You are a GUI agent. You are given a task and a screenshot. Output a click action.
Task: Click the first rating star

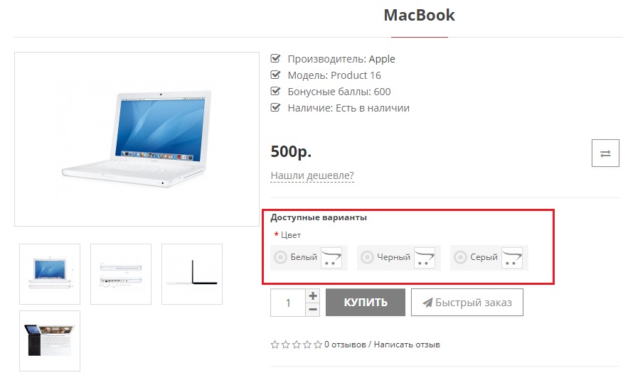tap(275, 345)
